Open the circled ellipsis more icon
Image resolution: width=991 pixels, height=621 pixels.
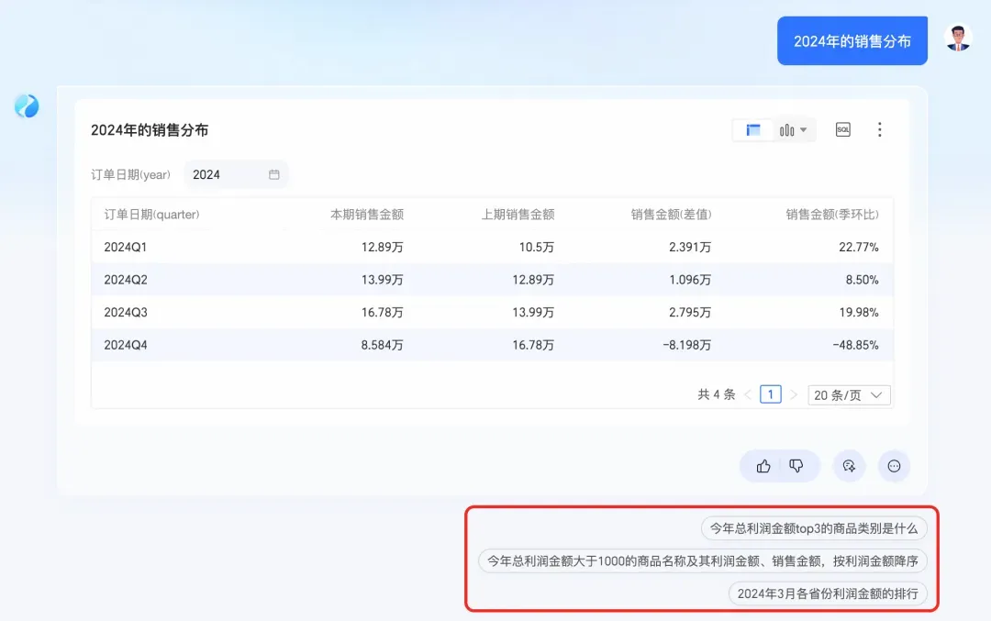[894, 466]
